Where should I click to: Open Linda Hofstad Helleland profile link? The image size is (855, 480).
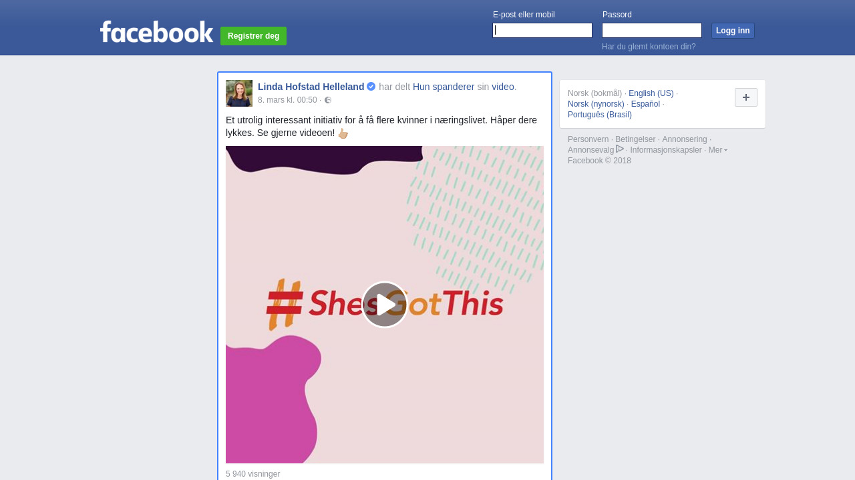[x=311, y=87]
